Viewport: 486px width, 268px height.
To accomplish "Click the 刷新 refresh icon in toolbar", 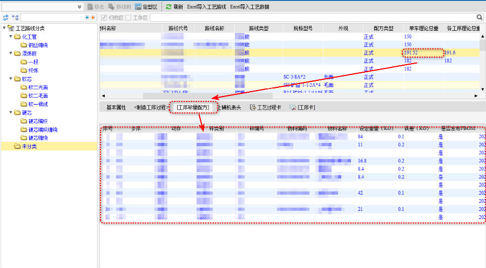I will pyautogui.click(x=168, y=7).
